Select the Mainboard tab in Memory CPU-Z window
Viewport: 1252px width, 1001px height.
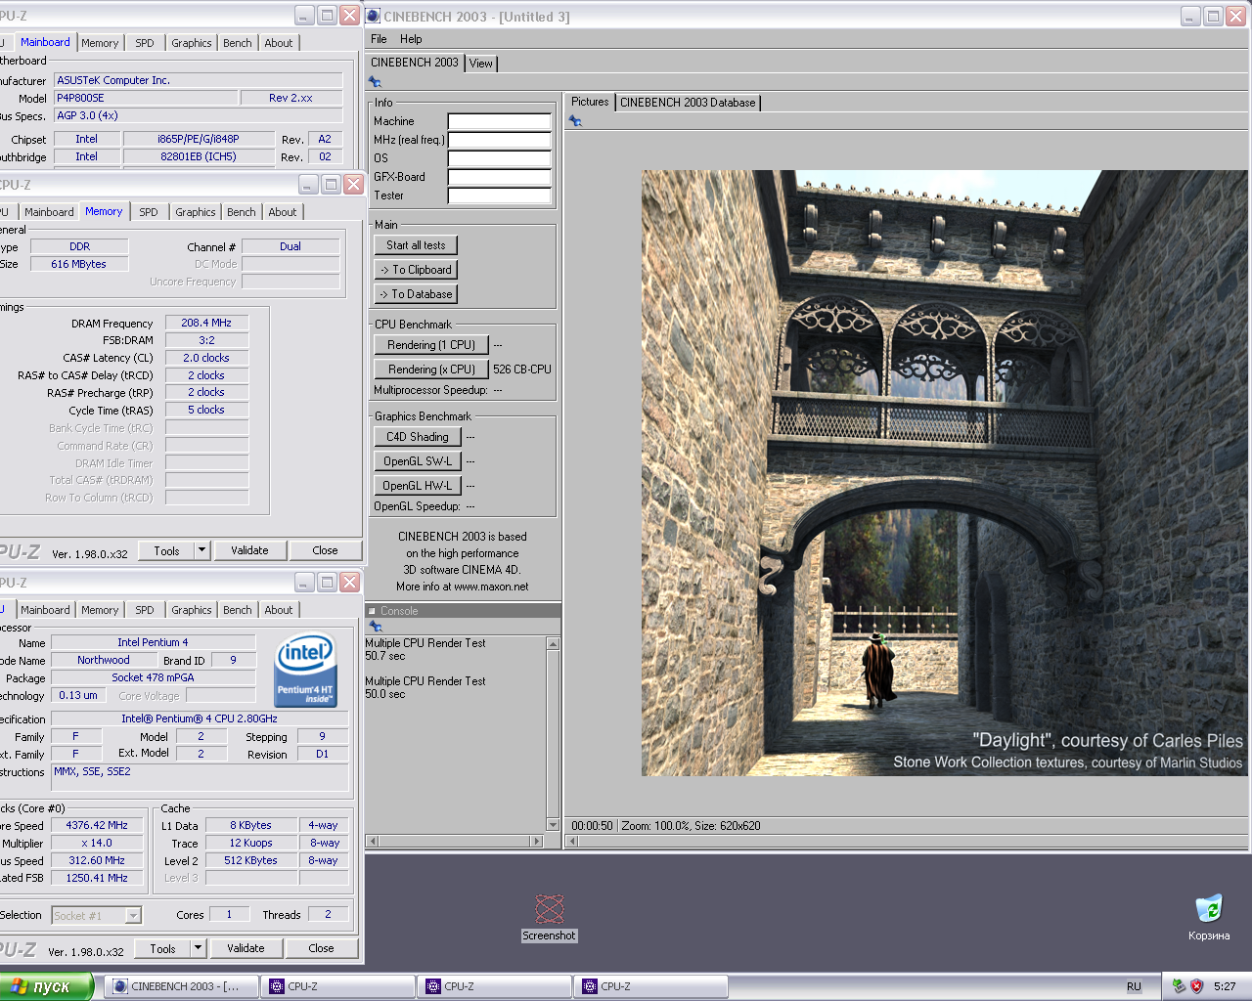[x=49, y=212]
